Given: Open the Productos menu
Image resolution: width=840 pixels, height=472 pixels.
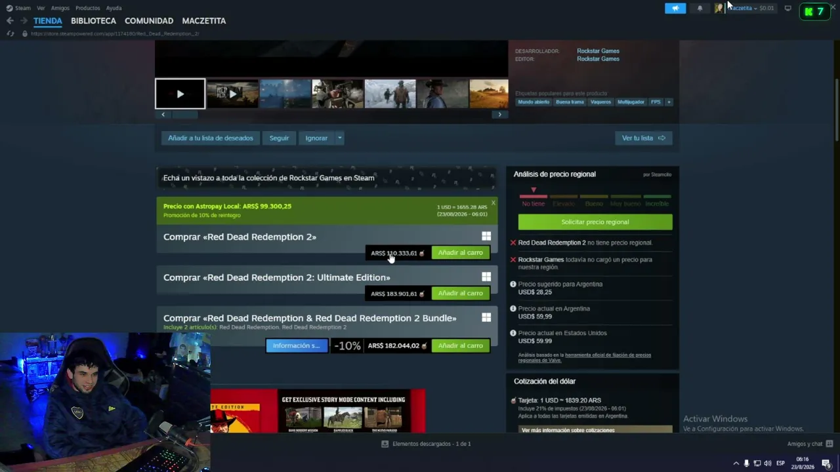Looking at the screenshot, I should pyautogui.click(x=88, y=8).
